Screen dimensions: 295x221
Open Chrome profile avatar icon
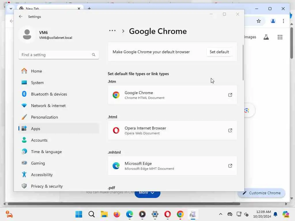click(273, 21)
